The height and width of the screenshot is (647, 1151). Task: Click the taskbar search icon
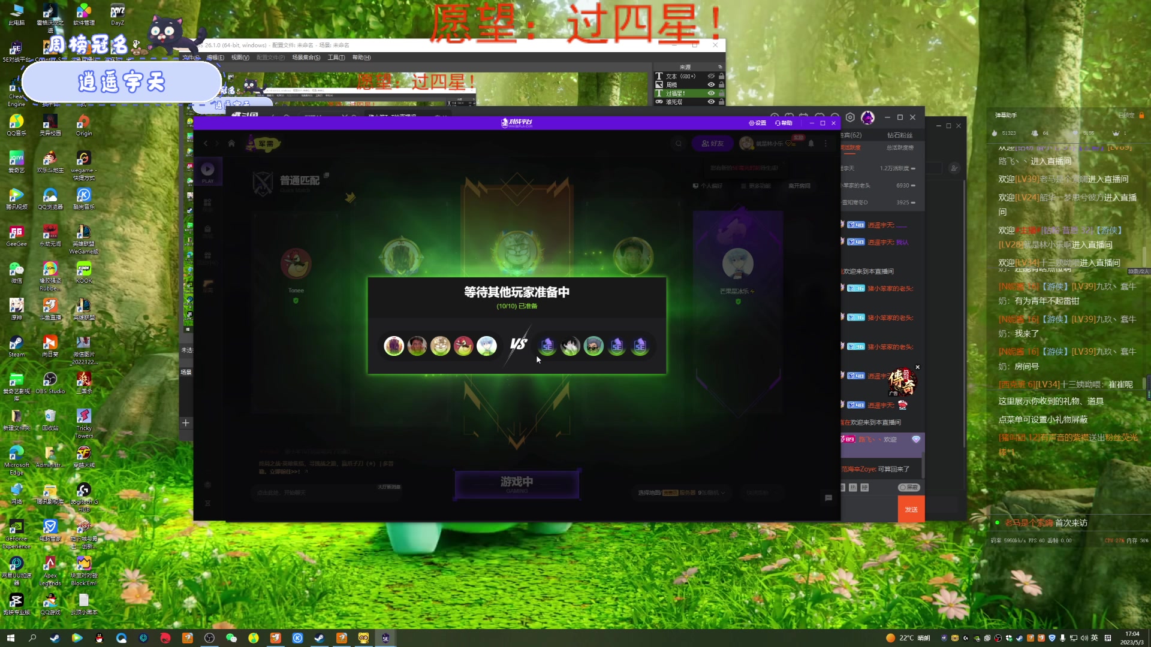[x=32, y=638]
